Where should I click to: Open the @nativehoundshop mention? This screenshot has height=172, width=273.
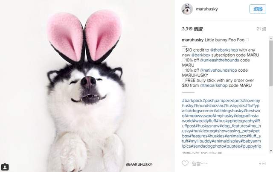(x=218, y=70)
